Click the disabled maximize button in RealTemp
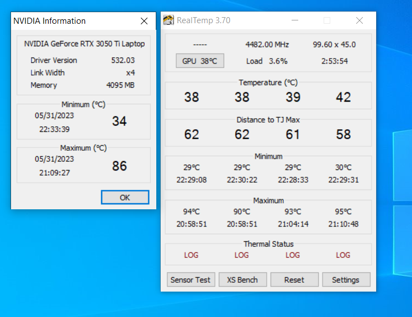 coord(327,20)
